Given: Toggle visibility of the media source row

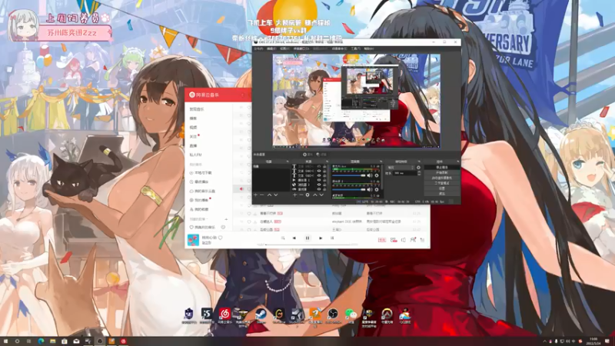Looking at the screenshot, I should pos(319,180).
